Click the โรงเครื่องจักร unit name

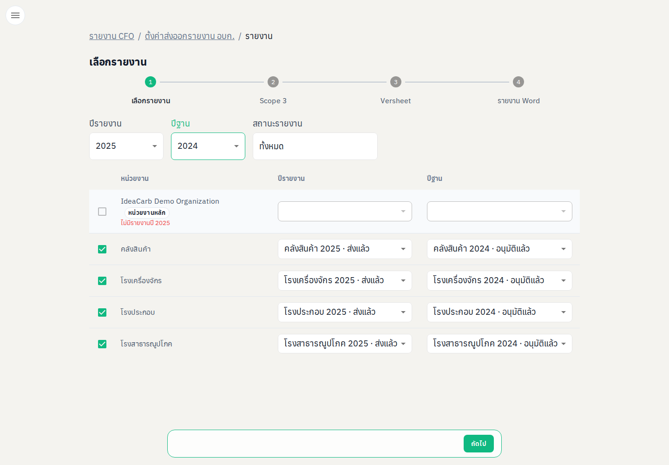(141, 281)
